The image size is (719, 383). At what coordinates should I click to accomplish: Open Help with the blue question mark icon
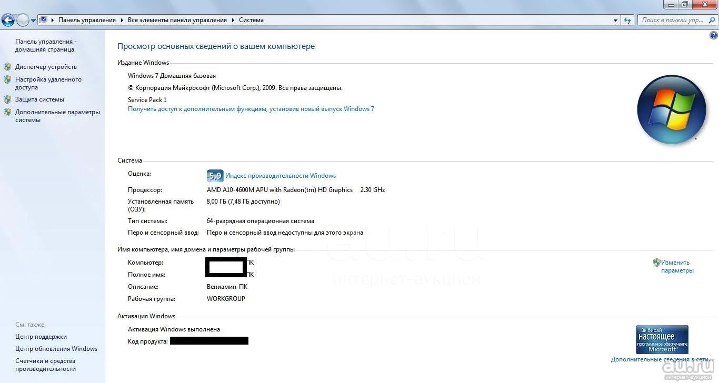(x=714, y=35)
